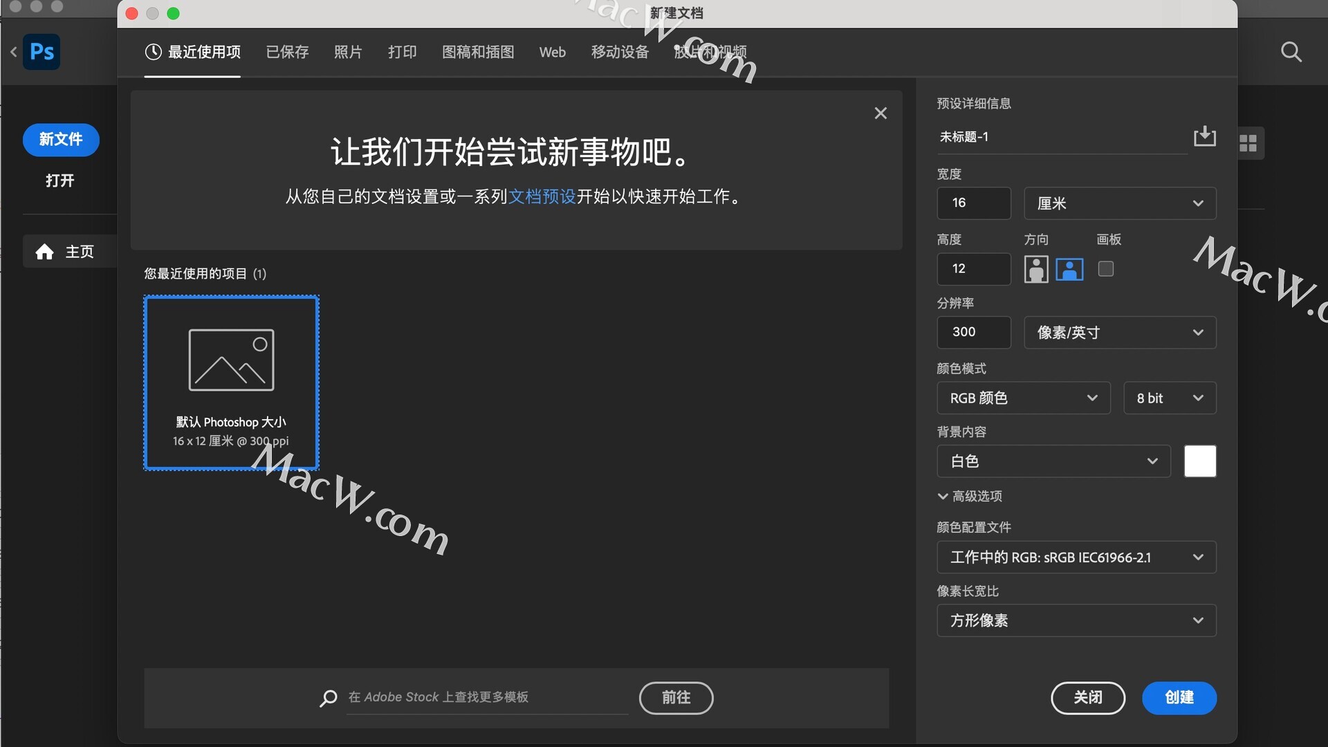Viewport: 1328px width, 747px height.
Task: Open the 白色 background content dropdown
Action: (x=1053, y=461)
